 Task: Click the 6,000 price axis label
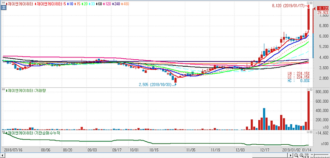click(x=324, y=36)
